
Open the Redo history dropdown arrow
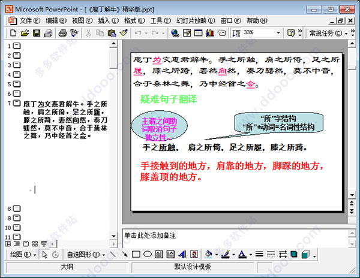(x=163, y=33)
